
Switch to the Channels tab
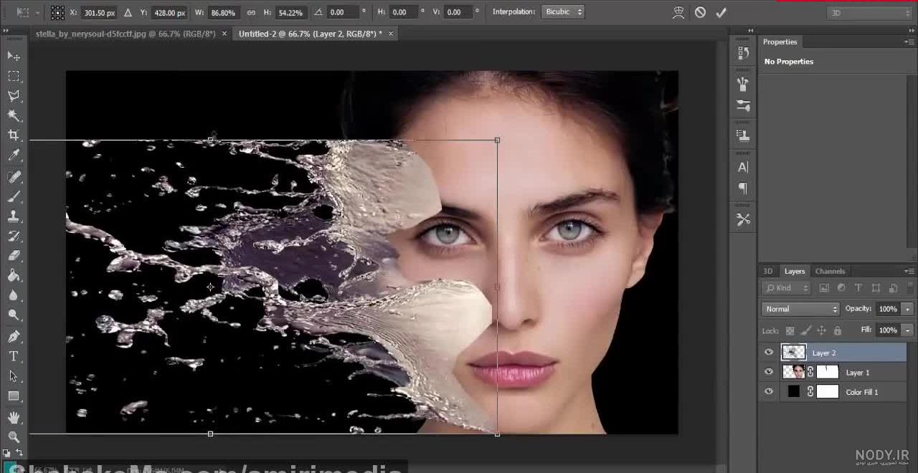tap(830, 271)
